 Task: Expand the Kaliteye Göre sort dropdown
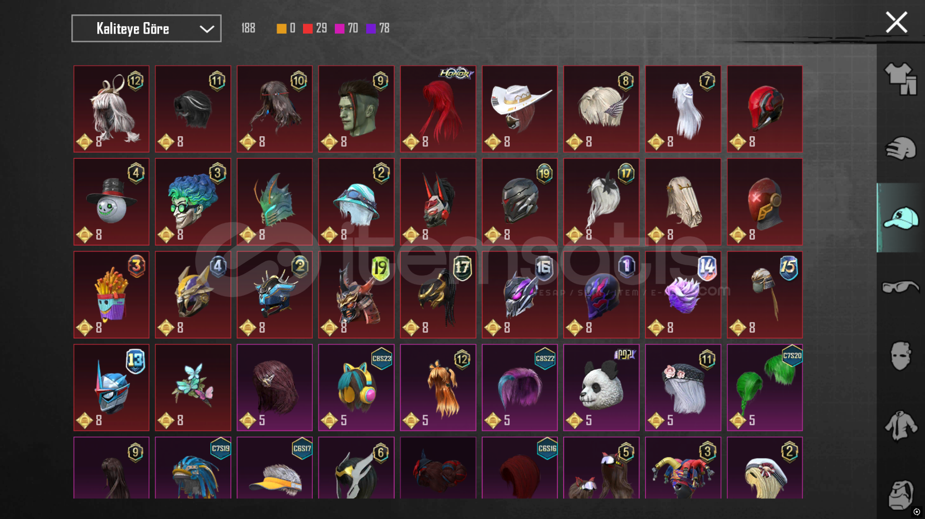pyautogui.click(x=146, y=28)
